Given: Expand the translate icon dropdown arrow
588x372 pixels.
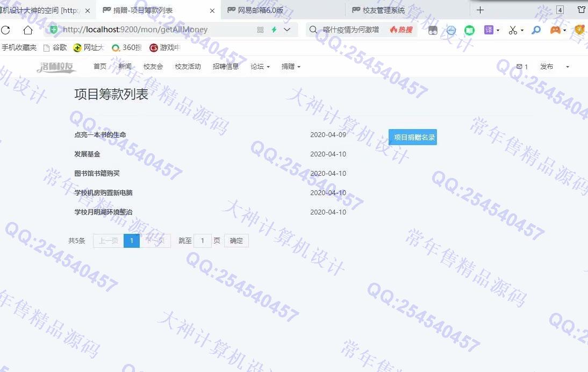Looking at the screenshot, I should pos(498,31).
